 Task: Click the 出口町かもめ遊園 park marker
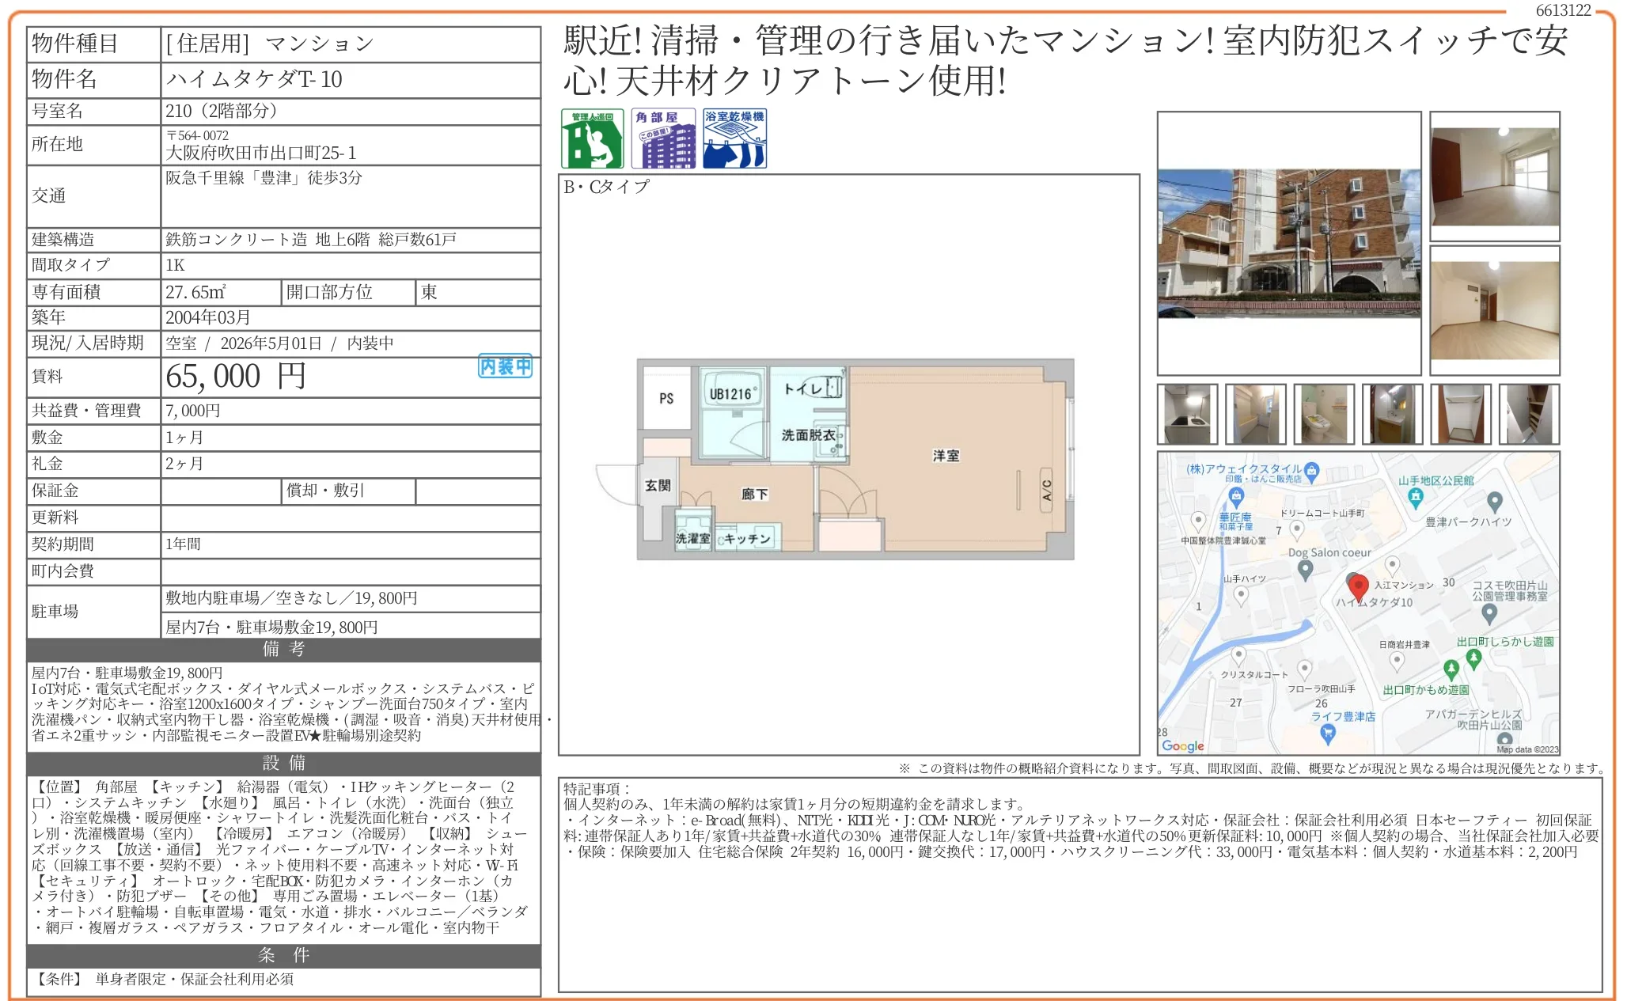point(1451,669)
